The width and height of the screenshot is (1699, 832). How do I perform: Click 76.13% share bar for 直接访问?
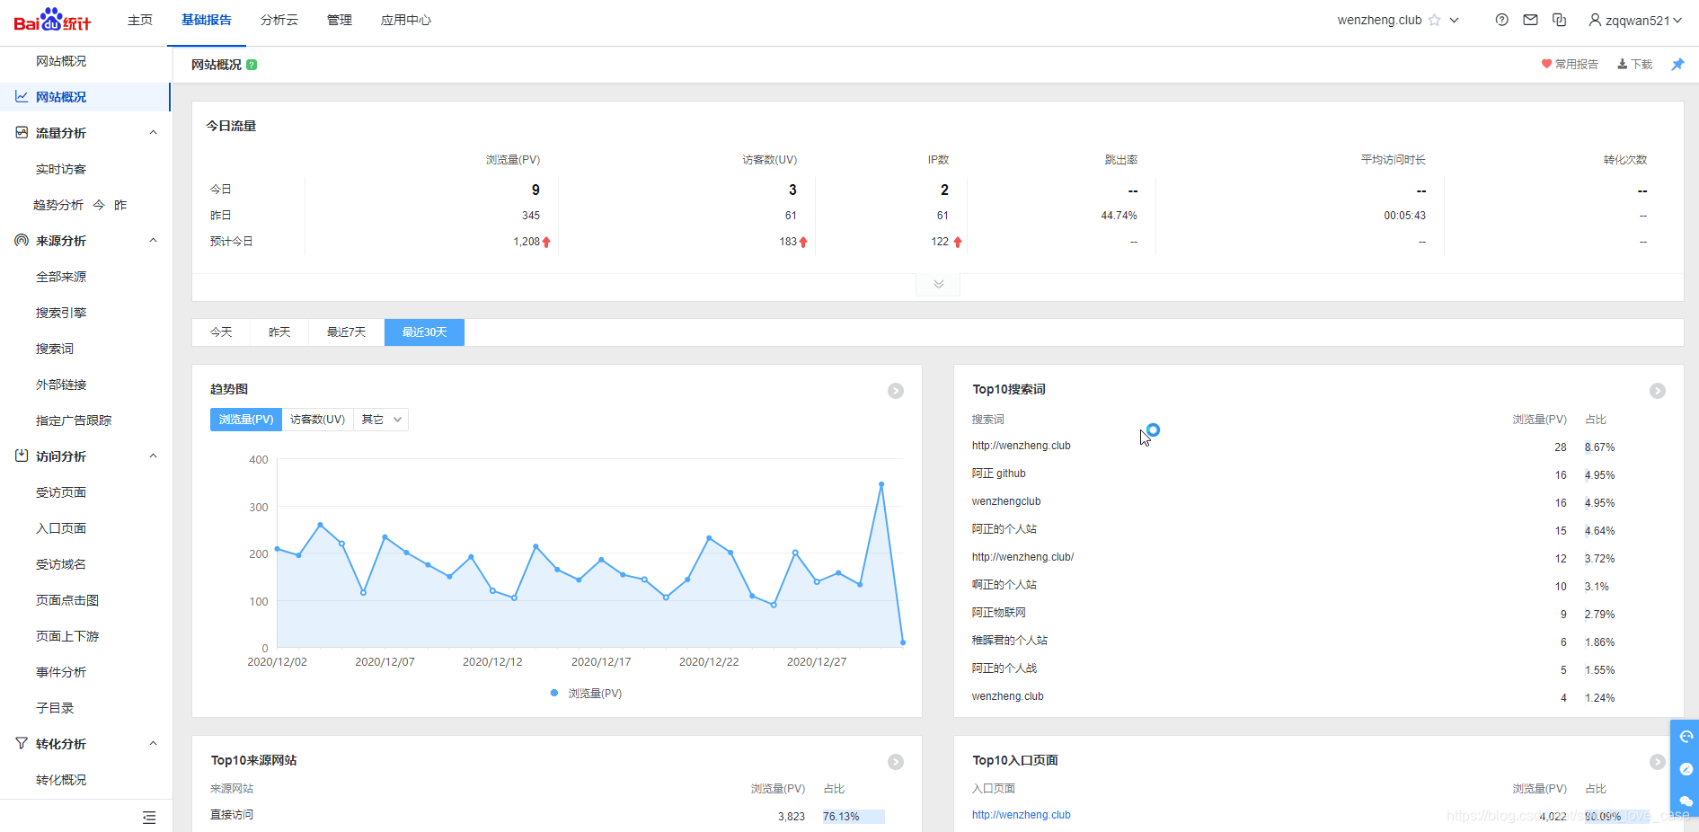click(x=854, y=817)
